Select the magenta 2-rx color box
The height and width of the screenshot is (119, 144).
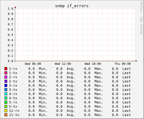6,77
